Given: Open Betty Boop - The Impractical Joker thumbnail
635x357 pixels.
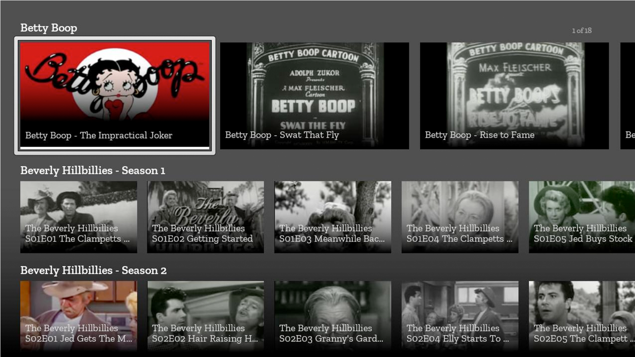Looking at the screenshot, I should coord(115,95).
